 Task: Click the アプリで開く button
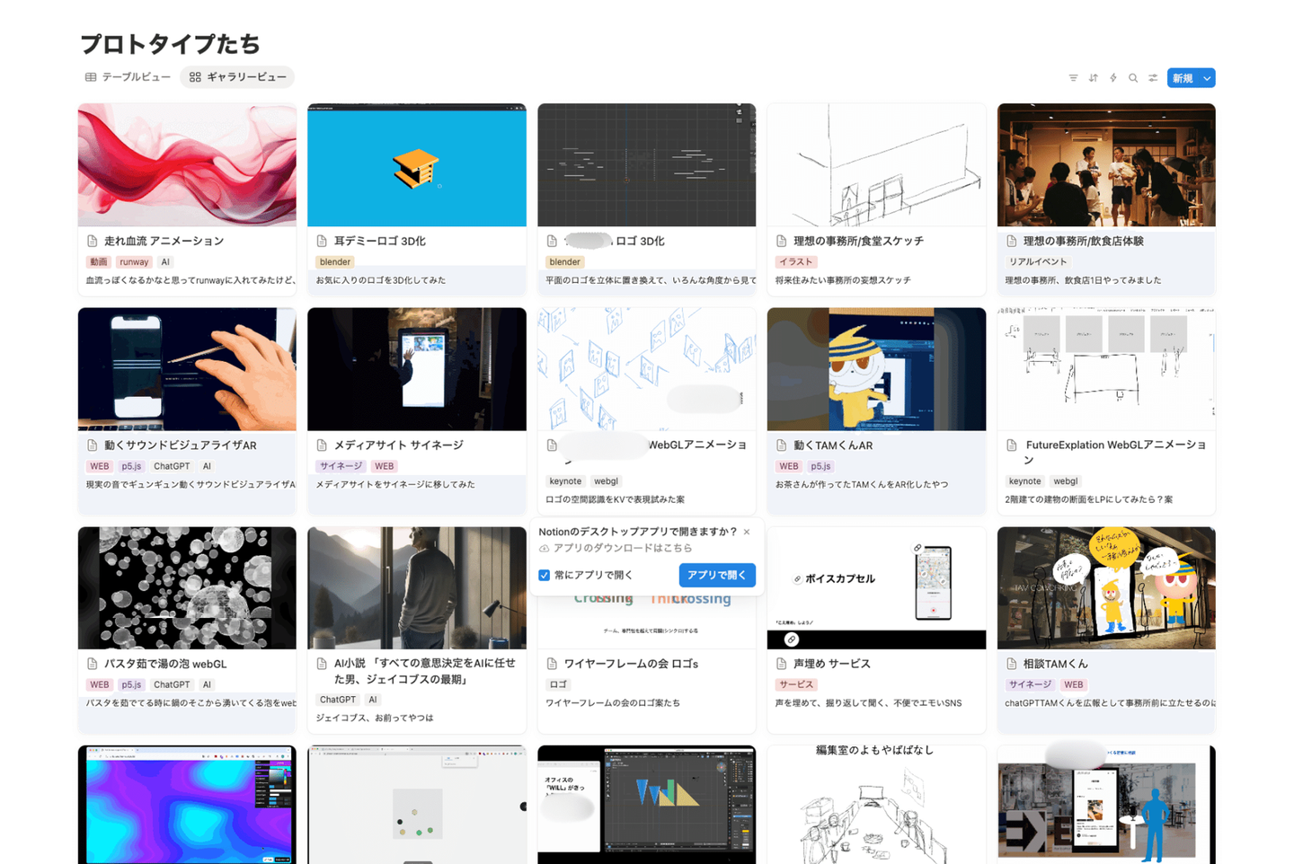pos(716,575)
